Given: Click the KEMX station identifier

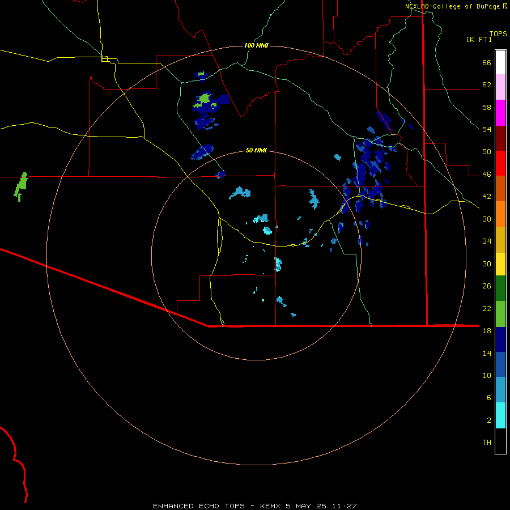Looking at the screenshot, I should coord(270,506).
